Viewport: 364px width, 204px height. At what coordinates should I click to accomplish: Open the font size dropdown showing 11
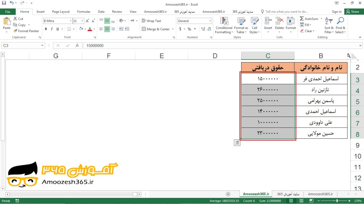tap(82, 21)
